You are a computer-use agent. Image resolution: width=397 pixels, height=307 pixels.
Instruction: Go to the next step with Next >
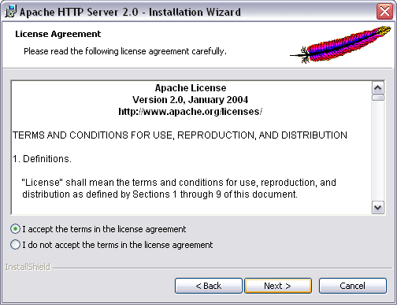pyautogui.click(x=278, y=286)
